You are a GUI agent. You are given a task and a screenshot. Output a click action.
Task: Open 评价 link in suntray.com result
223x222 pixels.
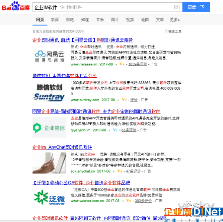134,100
